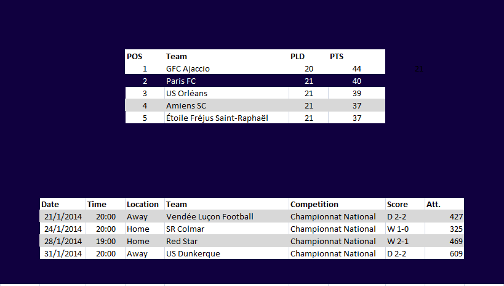
Task: Select the US Orléans cell
Action: coord(226,93)
